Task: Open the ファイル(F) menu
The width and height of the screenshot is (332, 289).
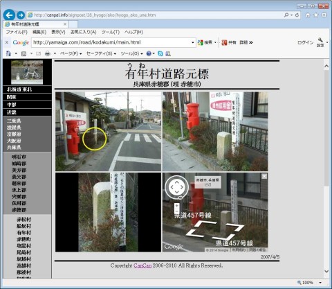Action: pyautogui.click(x=17, y=32)
